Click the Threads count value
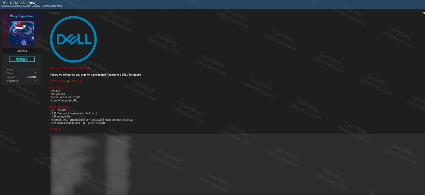This screenshot has height=195, width=425. coord(35,73)
